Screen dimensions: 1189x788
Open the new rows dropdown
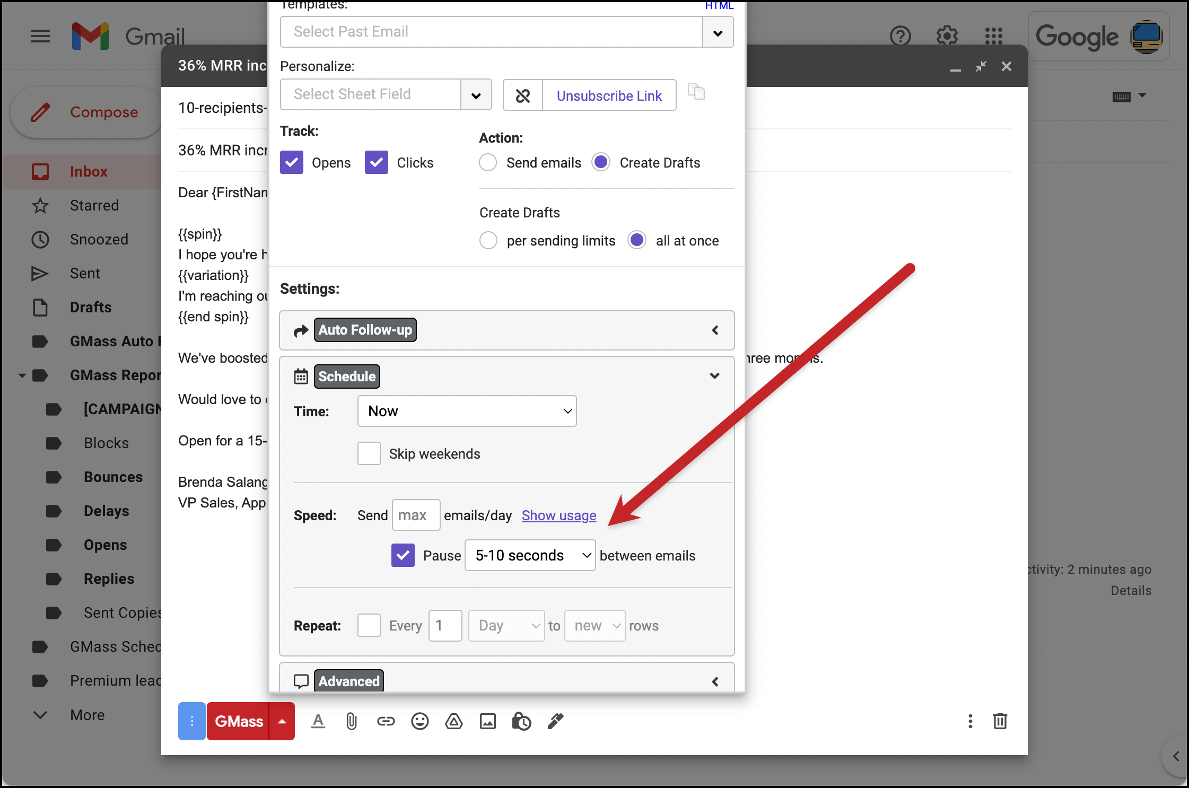pyautogui.click(x=595, y=626)
